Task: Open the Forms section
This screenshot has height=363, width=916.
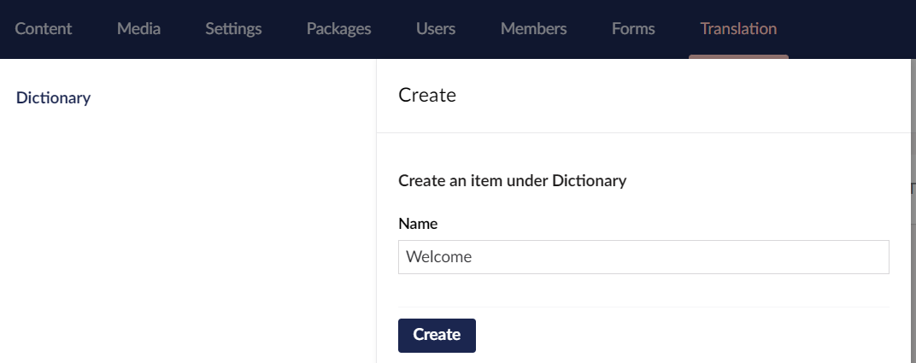Action: (x=633, y=28)
